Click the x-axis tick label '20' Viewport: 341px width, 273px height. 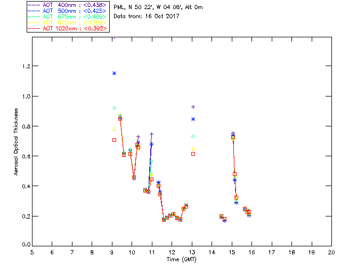[x=331, y=252]
